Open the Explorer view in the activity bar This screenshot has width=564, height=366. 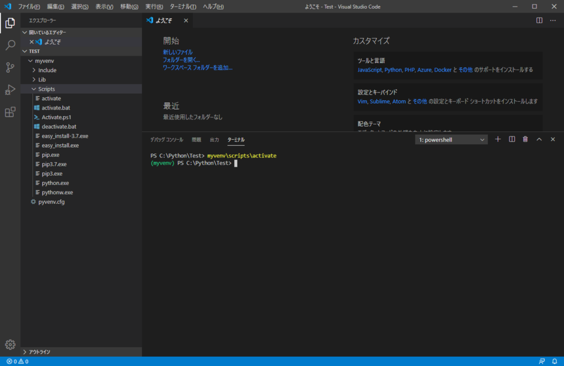click(x=9, y=24)
